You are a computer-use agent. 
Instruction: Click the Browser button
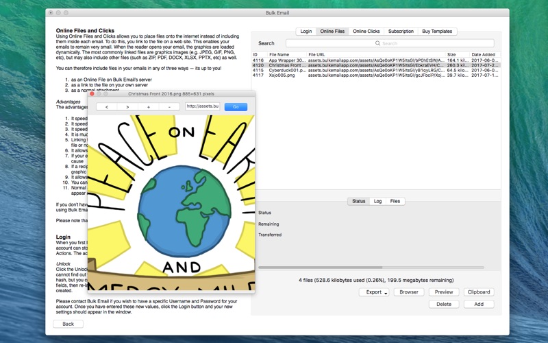coord(409,292)
